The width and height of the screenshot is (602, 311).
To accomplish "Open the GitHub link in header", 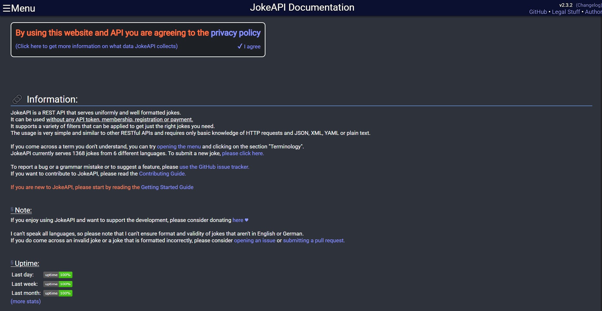I will click(538, 12).
